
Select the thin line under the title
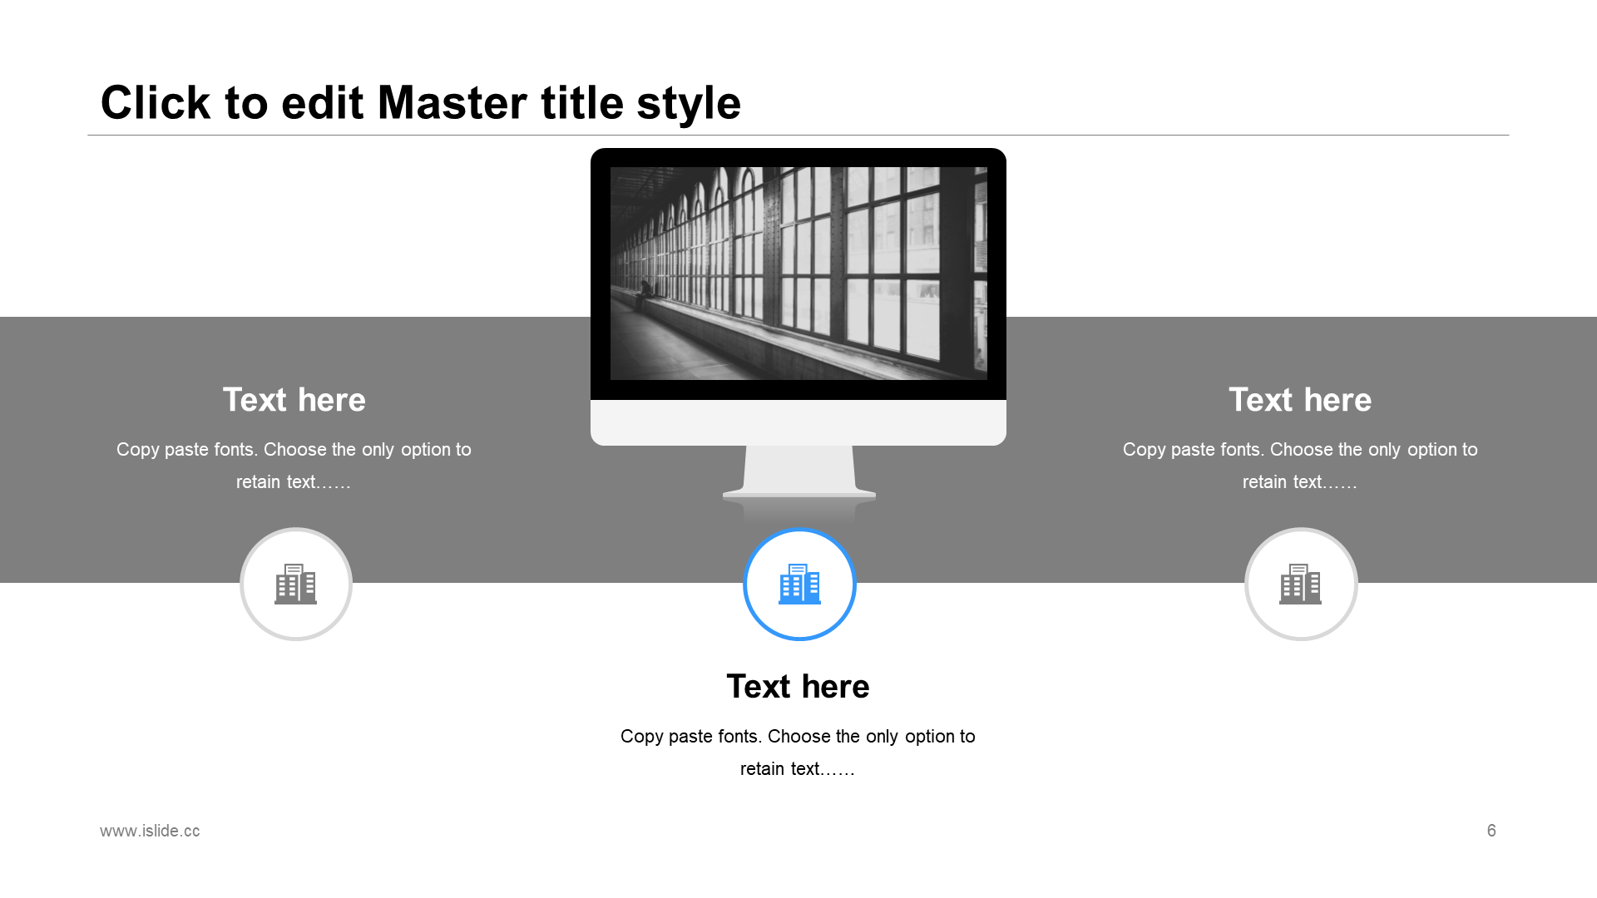798,135
